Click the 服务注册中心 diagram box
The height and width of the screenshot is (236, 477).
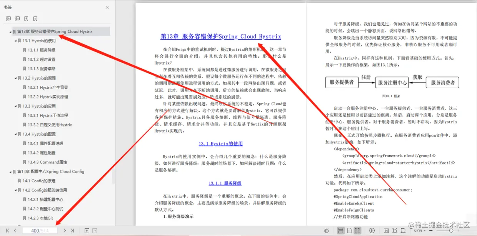392,83
